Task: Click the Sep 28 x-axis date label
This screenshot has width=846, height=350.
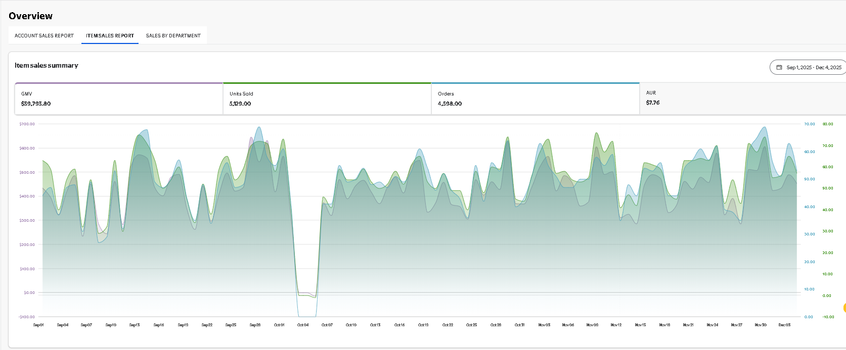Action: (x=255, y=325)
